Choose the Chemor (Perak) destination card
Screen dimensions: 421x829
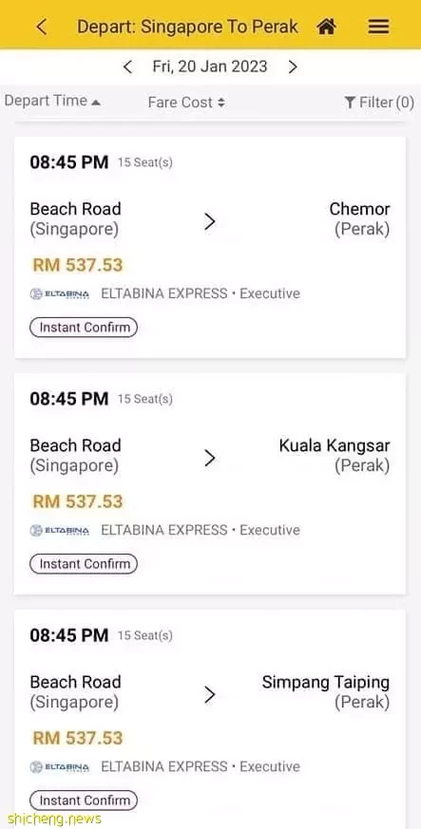[x=210, y=248]
